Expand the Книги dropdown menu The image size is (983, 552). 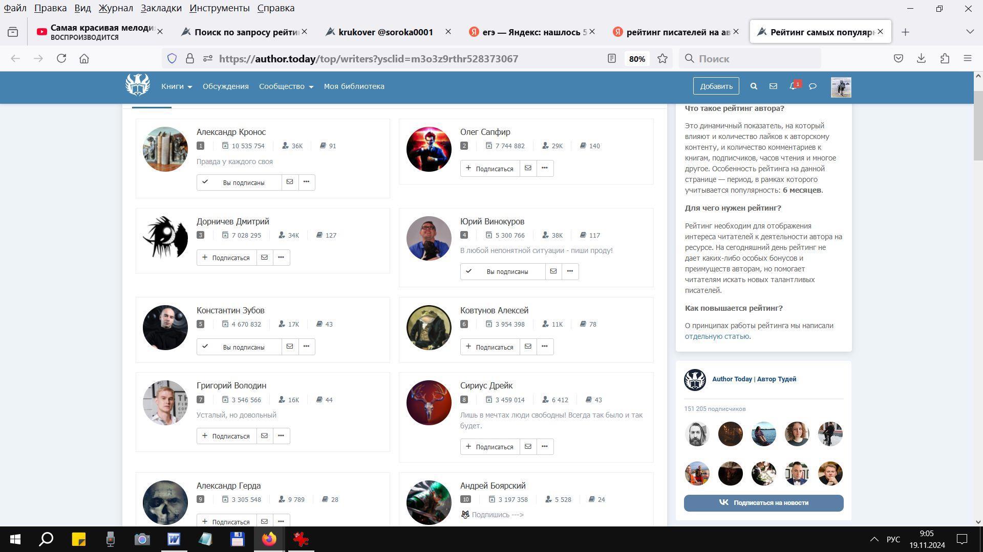point(177,86)
